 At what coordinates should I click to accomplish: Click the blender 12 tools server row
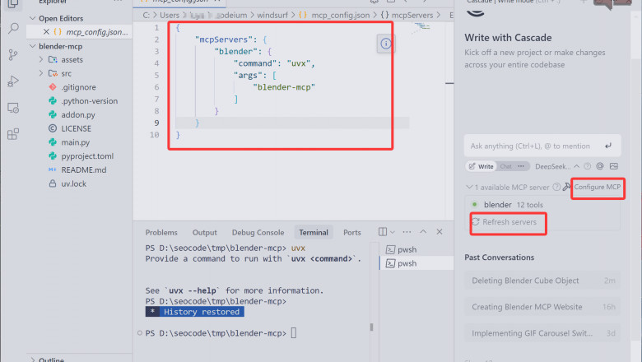point(542,205)
